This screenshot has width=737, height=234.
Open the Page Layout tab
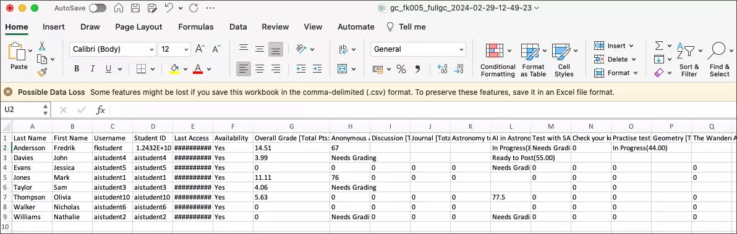138,26
